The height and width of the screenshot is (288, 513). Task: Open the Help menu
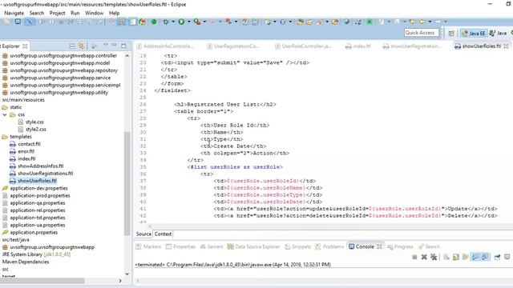(x=114, y=13)
